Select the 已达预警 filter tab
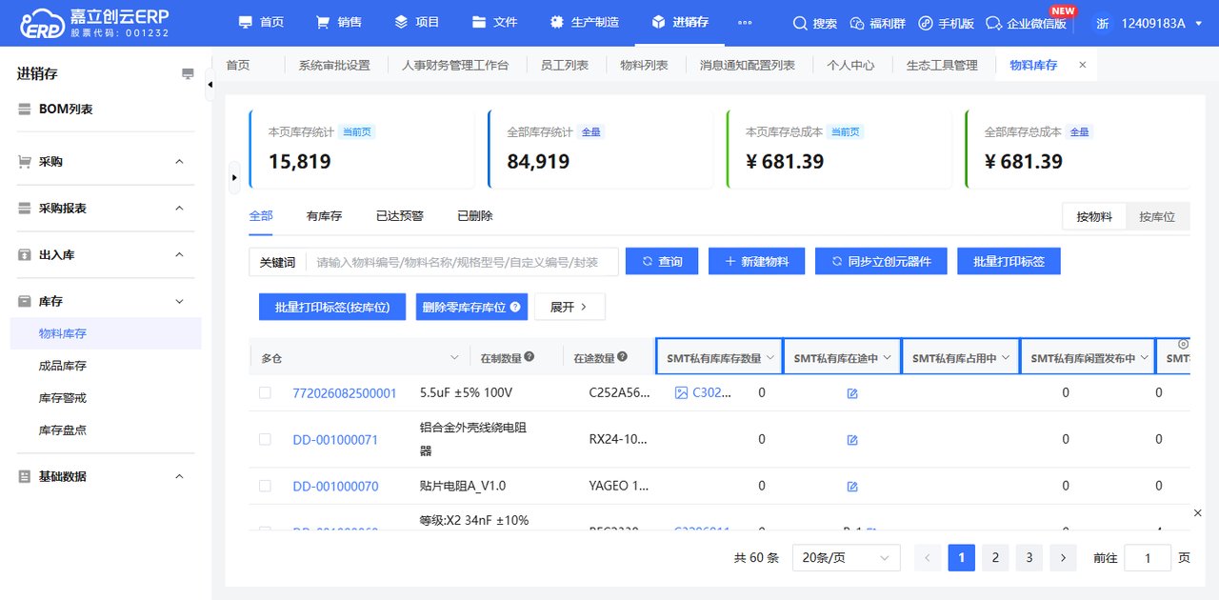This screenshot has height=600, width=1219. pos(400,216)
